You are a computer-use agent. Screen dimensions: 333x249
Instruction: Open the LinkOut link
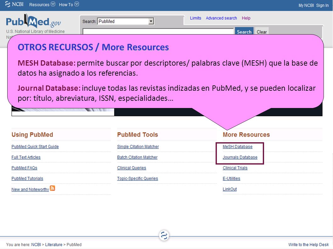coord(229,189)
